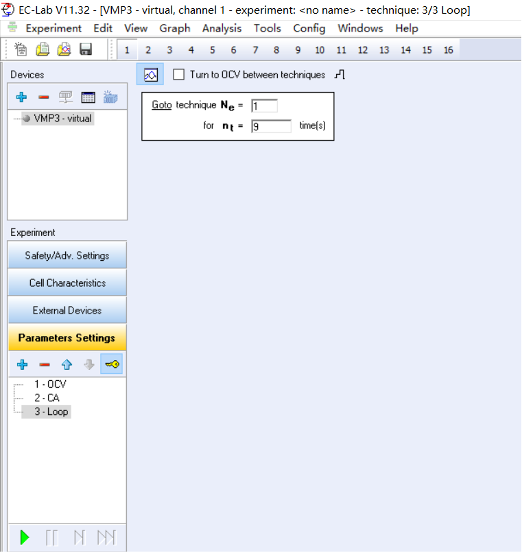Select channel 5 in channel bar
The height and width of the screenshot is (553, 522).
[212, 50]
